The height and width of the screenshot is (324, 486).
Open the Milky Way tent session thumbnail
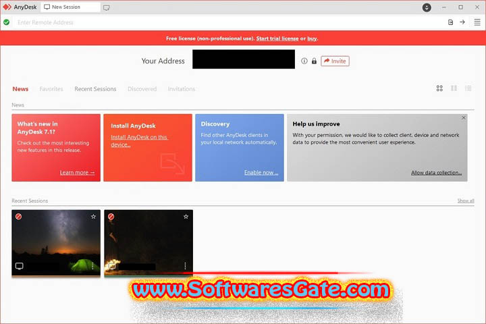click(x=56, y=243)
